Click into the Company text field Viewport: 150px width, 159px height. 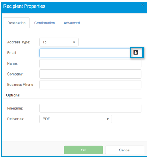90,74
